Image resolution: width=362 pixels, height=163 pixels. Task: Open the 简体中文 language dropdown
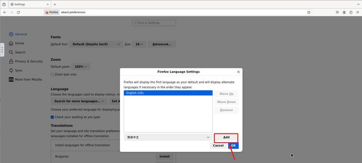[x=168, y=137]
